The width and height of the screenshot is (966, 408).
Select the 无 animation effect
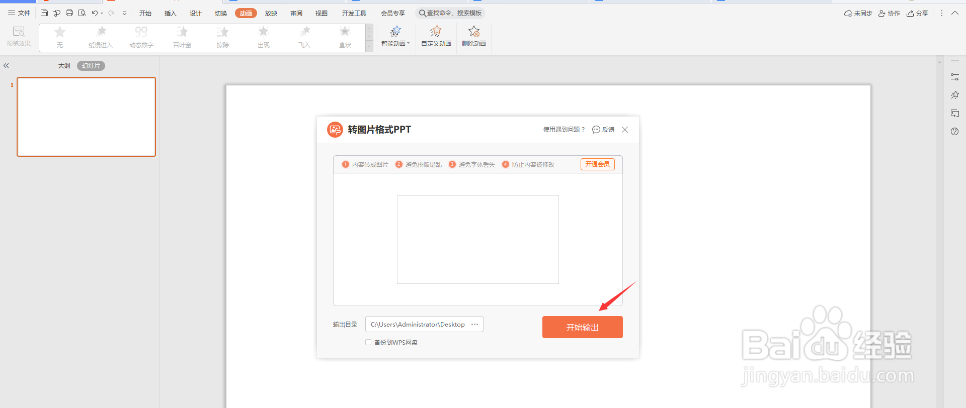click(x=60, y=37)
